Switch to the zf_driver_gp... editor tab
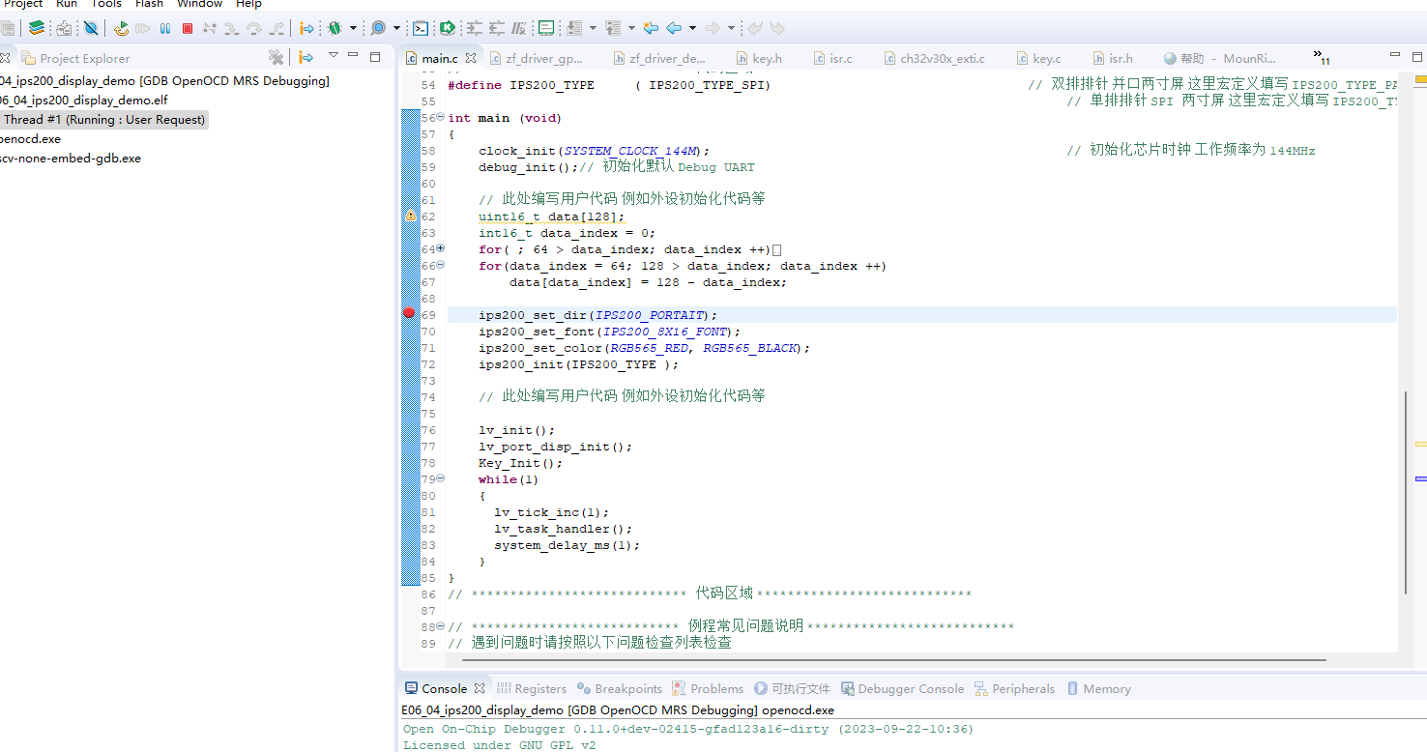The image size is (1427, 752). point(537,58)
